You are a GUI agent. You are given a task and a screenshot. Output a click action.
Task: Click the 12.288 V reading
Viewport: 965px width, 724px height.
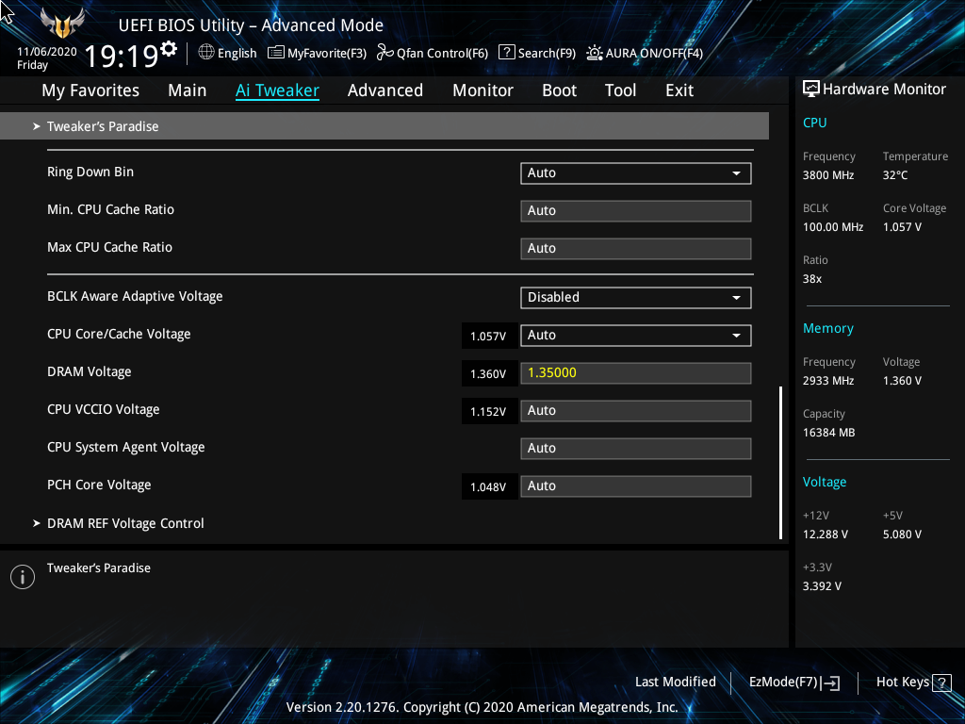point(826,535)
